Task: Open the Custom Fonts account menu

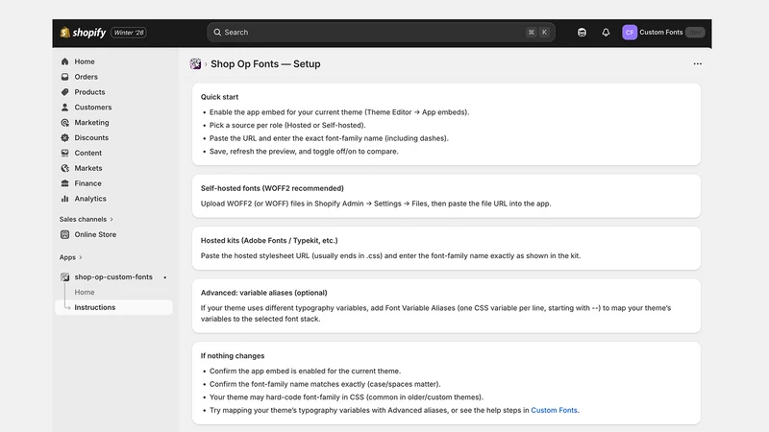Action: click(663, 33)
